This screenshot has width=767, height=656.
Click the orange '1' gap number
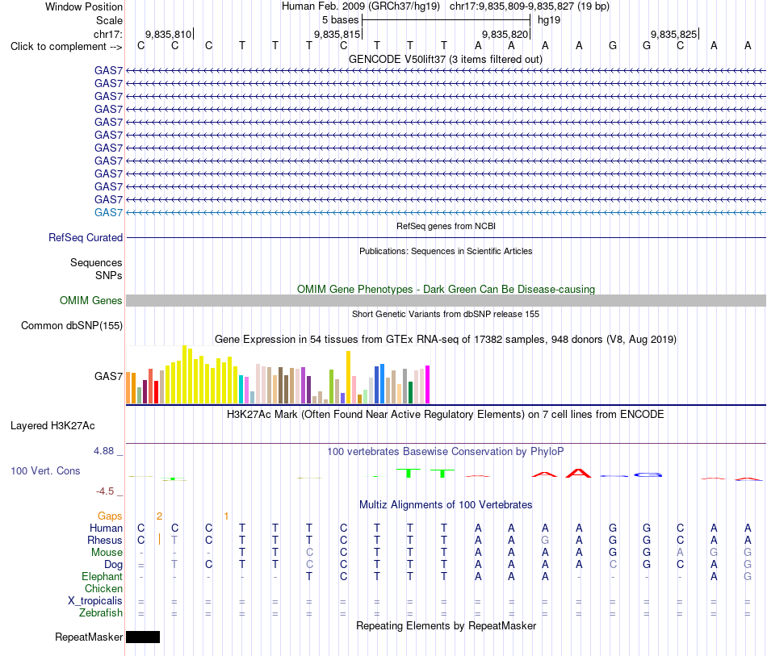click(226, 516)
